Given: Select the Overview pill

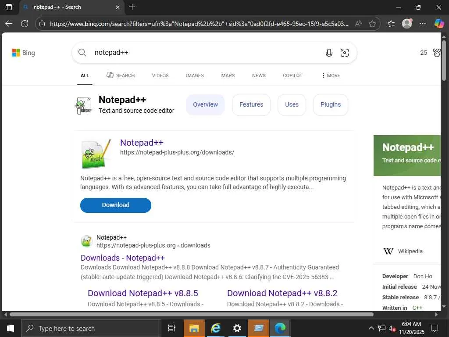Looking at the screenshot, I should 205,104.
